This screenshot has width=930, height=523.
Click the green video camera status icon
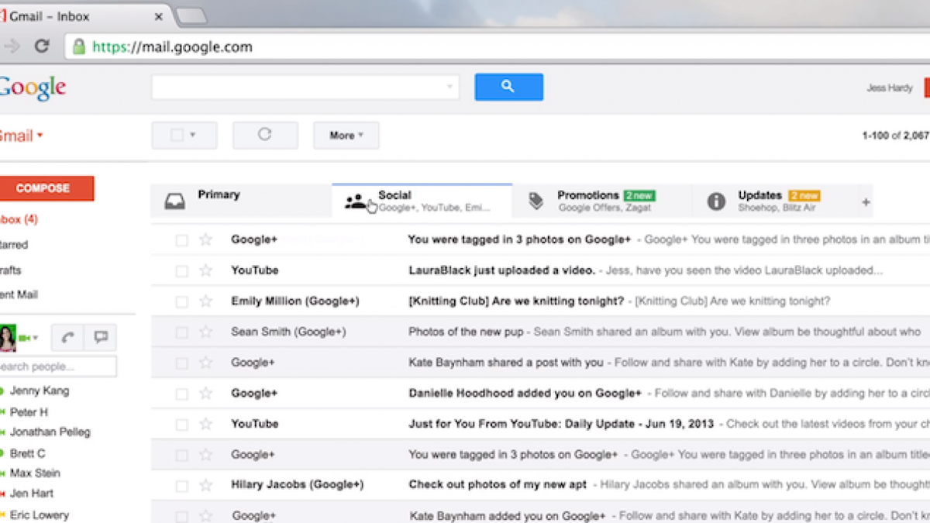coord(24,337)
